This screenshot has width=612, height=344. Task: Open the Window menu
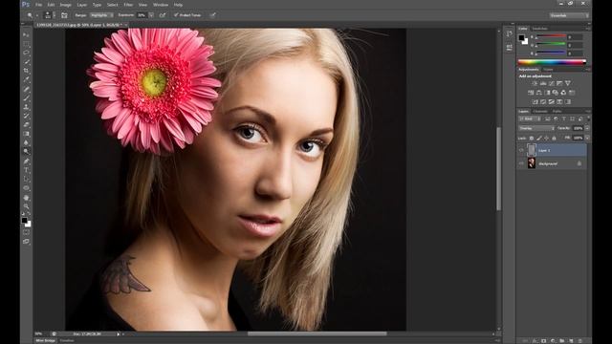pyautogui.click(x=161, y=5)
